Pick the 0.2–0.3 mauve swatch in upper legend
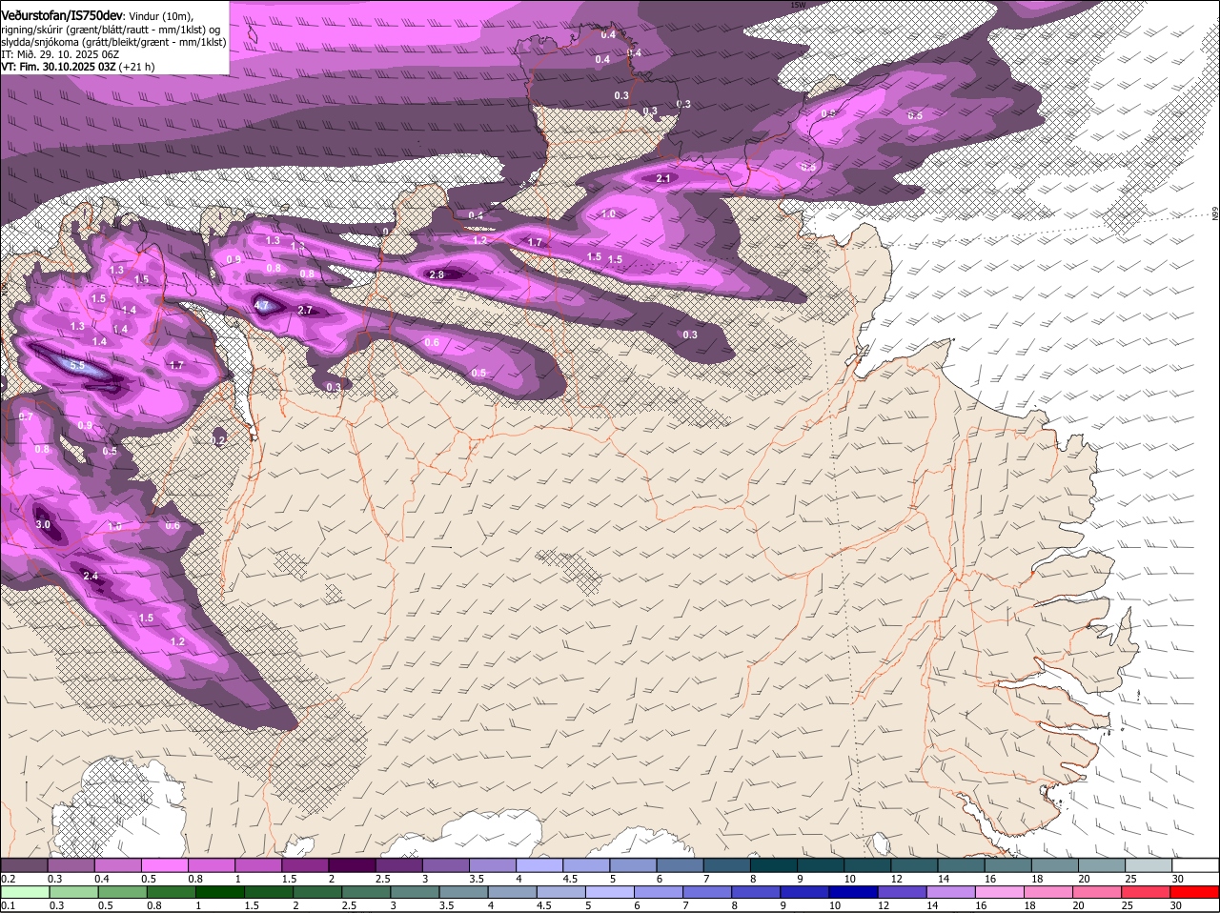This screenshot has width=1220, height=913. point(24,865)
